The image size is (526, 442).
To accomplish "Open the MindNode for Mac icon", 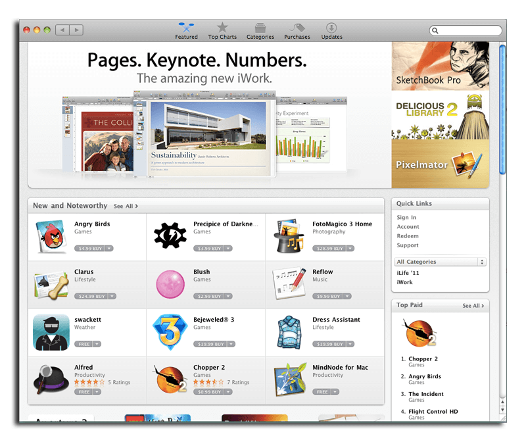I will 290,380.
